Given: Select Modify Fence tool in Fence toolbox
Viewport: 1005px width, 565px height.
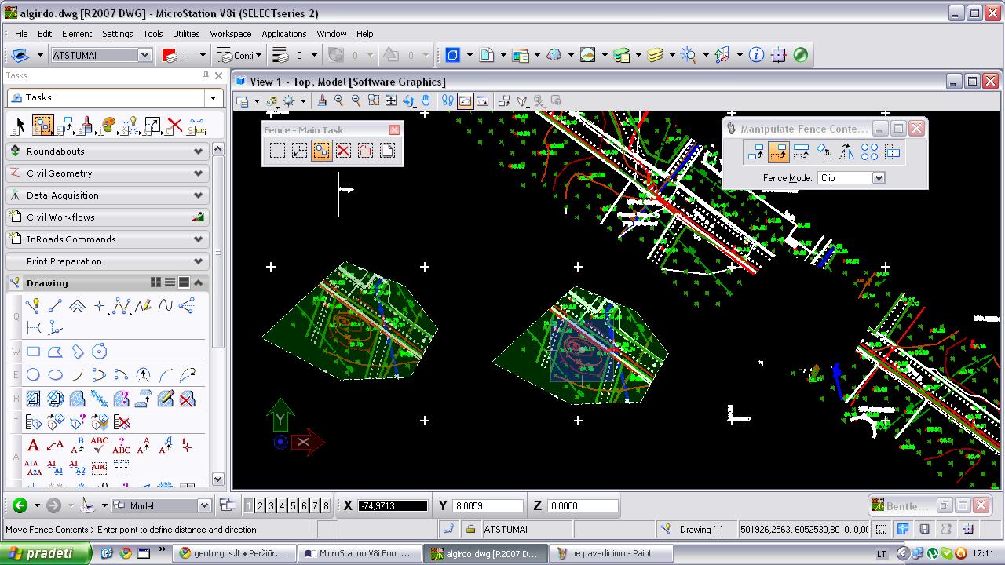Looking at the screenshot, I should [299, 151].
